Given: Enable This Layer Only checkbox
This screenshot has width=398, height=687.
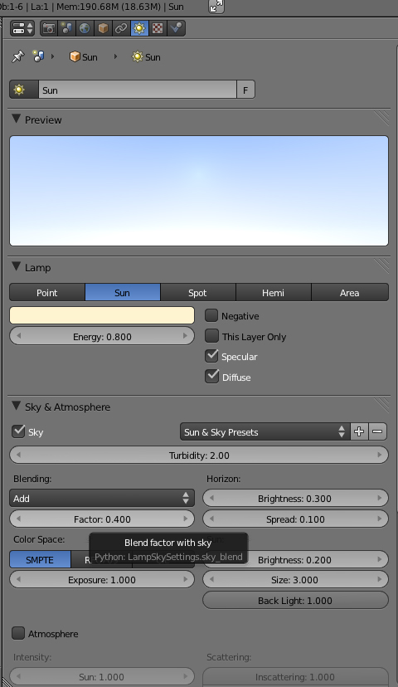Looking at the screenshot, I should point(211,336).
